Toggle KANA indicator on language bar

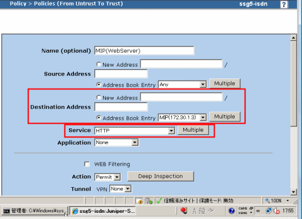tap(243, 213)
